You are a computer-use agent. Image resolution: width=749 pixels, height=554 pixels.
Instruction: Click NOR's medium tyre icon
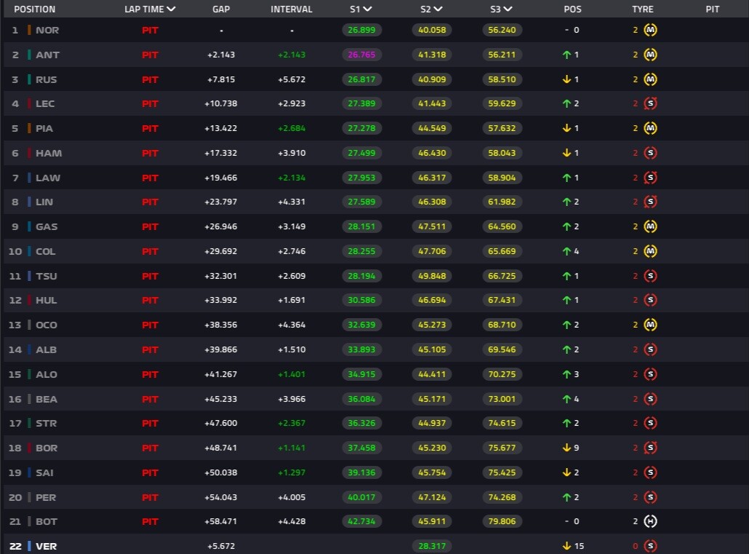[650, 30]
